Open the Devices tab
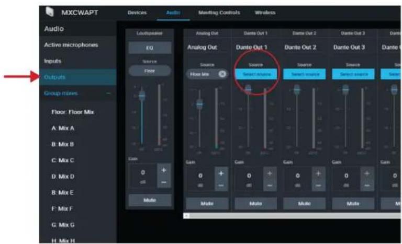The image size is (402, 244). tap(137, 13)
